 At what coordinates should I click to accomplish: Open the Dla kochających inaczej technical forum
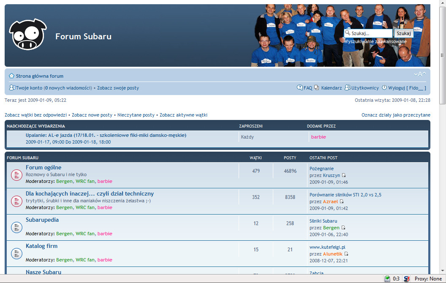point(90,193)
